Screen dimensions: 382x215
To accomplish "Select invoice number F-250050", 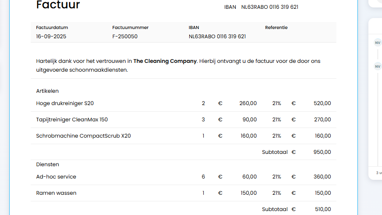I will [x=125, y=36].
